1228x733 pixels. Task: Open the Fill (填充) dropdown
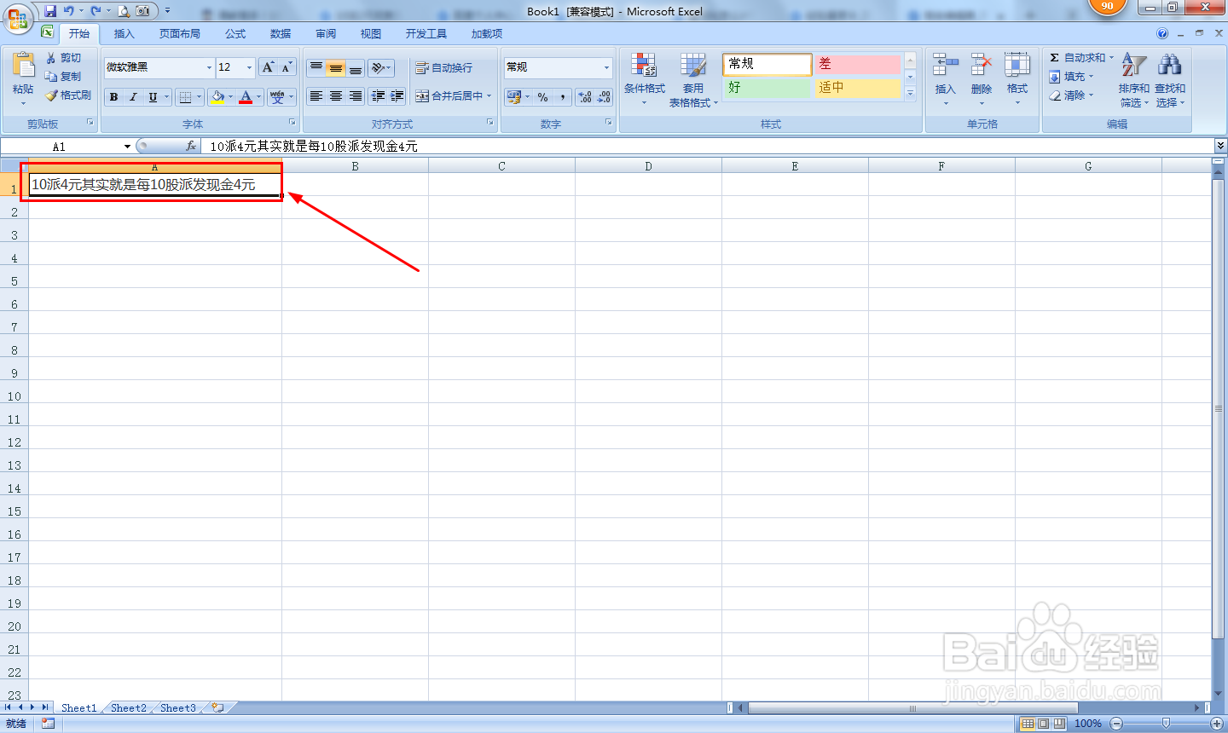1071,77
